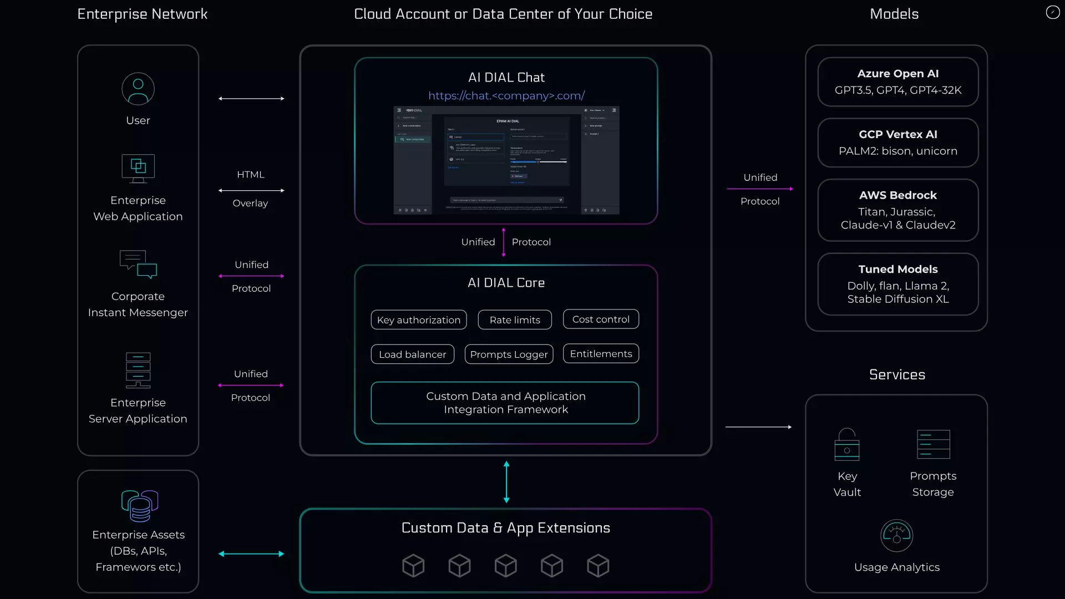Screen dimensions: 1065x599
Task: Select the Entitlements box
Action: pyautogui.click(x=601, y=354)
